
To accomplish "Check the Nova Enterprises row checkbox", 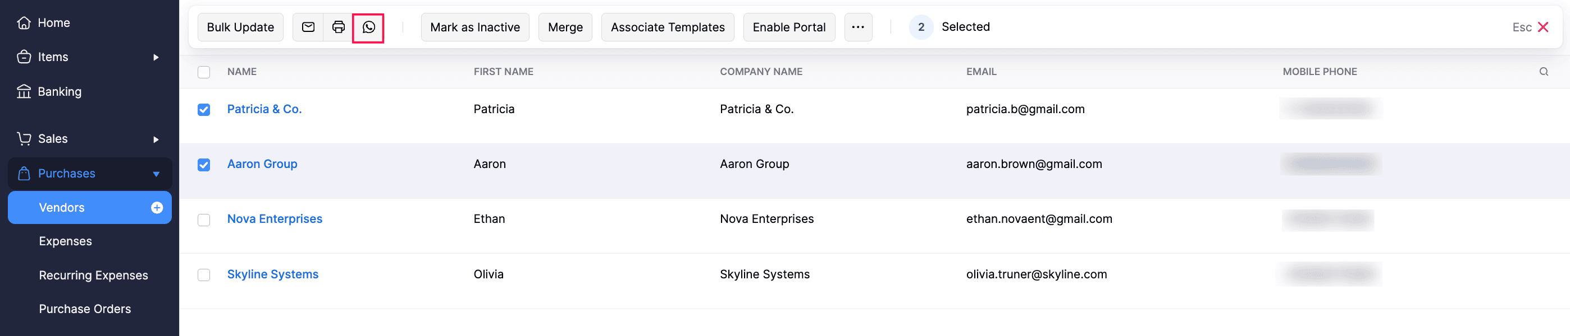I will [204, 220].
